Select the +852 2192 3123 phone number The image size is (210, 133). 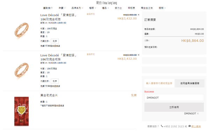pos(174,126)
